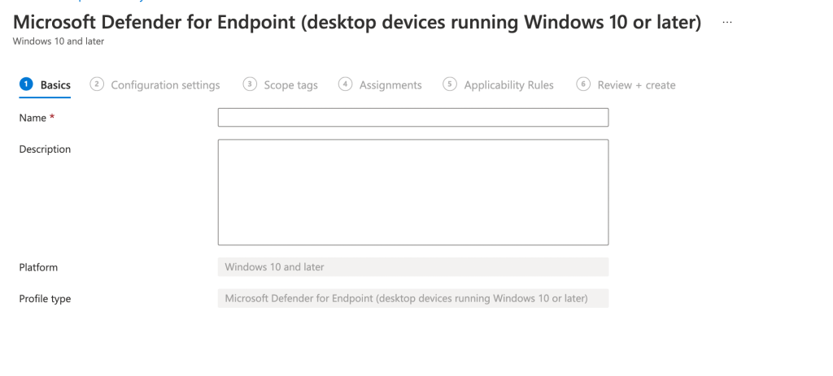Focus the Name text field
The width and height of the screenshot is (833, 376).
[x=412, y=118]
